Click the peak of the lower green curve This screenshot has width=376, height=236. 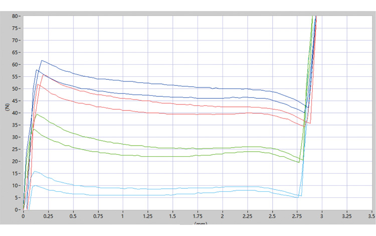(34, 129)
